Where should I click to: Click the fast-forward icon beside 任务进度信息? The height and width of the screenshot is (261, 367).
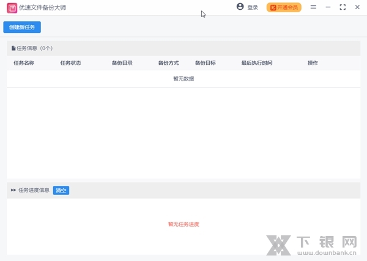13,190
